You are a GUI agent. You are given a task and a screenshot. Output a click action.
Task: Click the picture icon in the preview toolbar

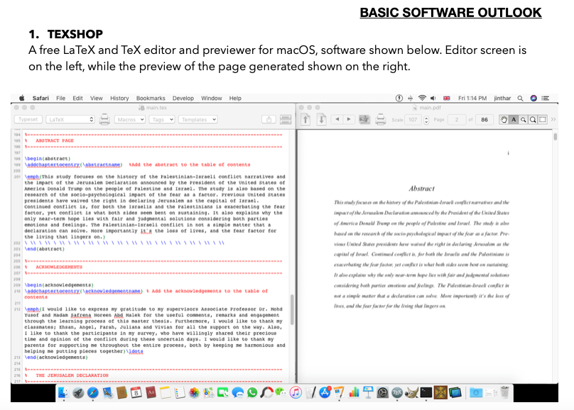point(364,119)
